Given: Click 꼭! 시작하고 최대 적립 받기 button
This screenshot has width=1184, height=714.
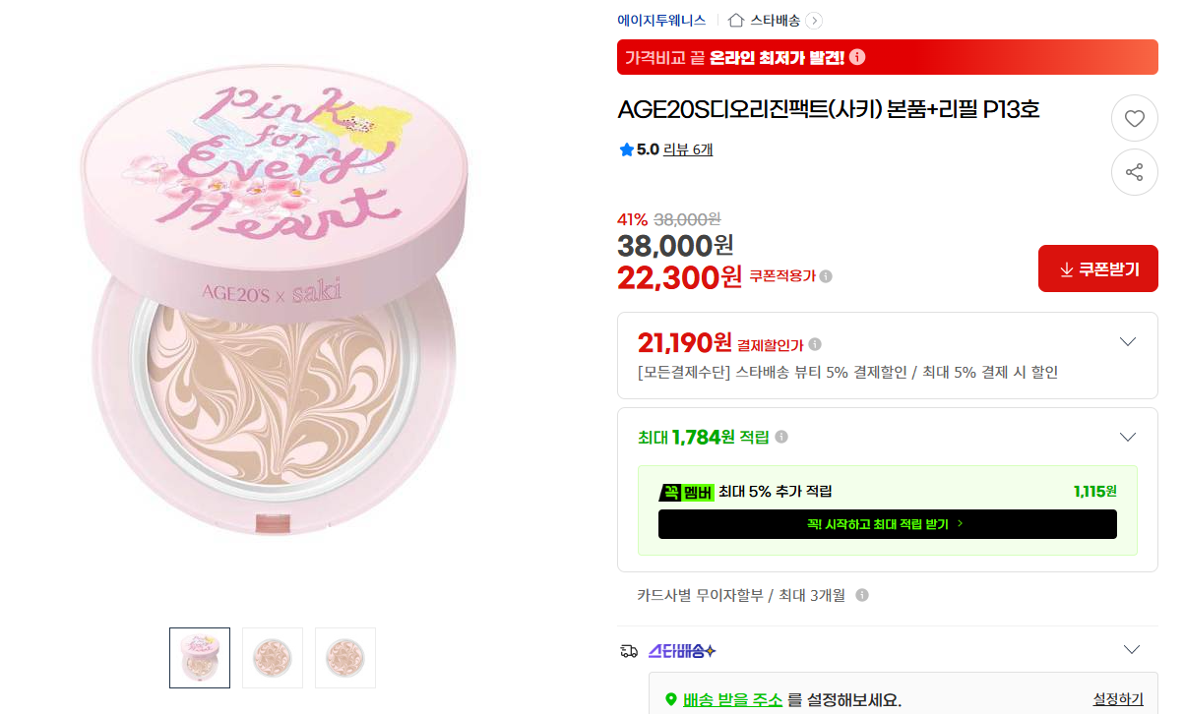Looking at the screenshot, I should coord(887,524).
